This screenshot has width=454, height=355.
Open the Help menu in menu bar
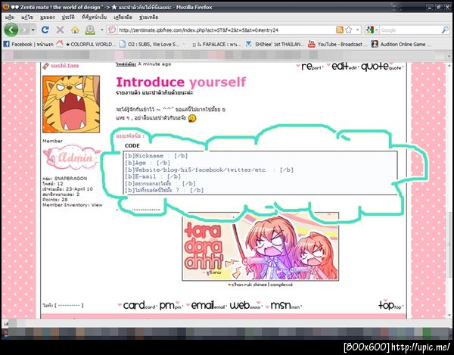(x=148, y=17)
